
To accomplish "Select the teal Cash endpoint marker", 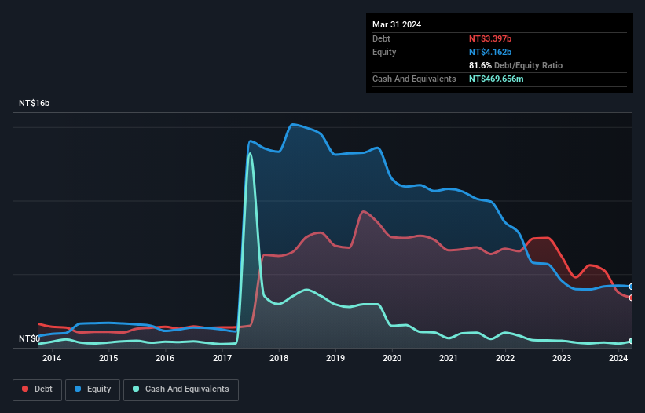I will tap(632, 341).
